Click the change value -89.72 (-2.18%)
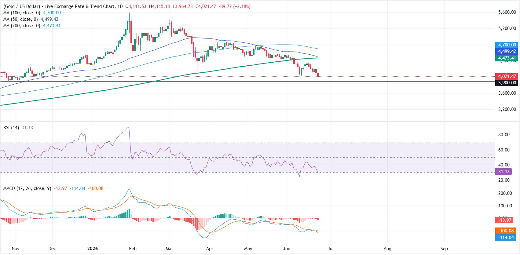This screenshot has height=255, width=520. click(235, 6)
